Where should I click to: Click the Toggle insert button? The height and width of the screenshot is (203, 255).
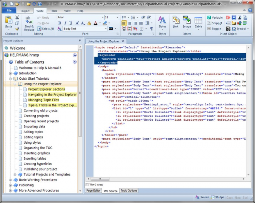(214, 29)
